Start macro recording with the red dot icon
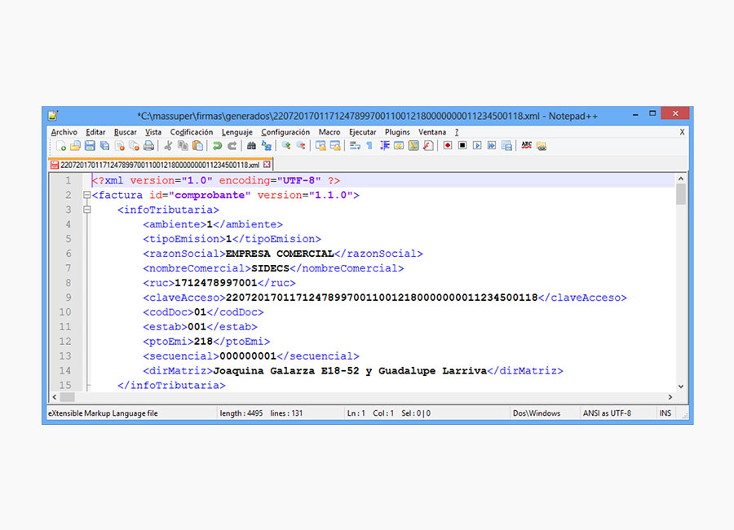734x530 pixels. (x=447, y=146)
